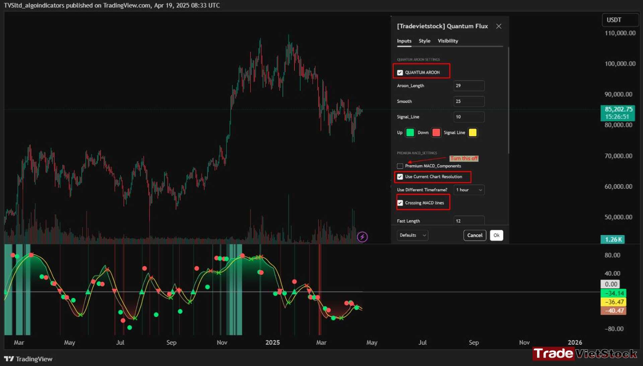Click the 1.26K volume label

[x=613, y=240]
